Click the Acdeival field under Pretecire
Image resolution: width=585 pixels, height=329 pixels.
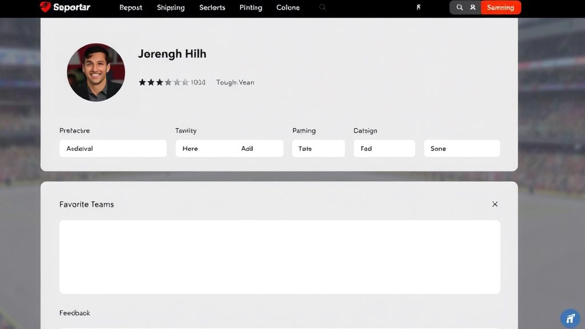point(113,149)
